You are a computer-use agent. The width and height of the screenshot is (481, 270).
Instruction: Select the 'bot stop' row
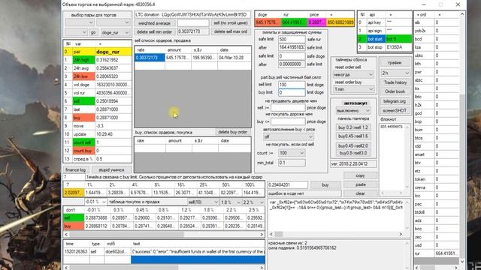point(385,47)
